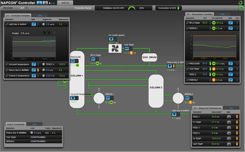Switch to the CV - Controlled Variables tab
245x152 pixels.
[18, 15]
